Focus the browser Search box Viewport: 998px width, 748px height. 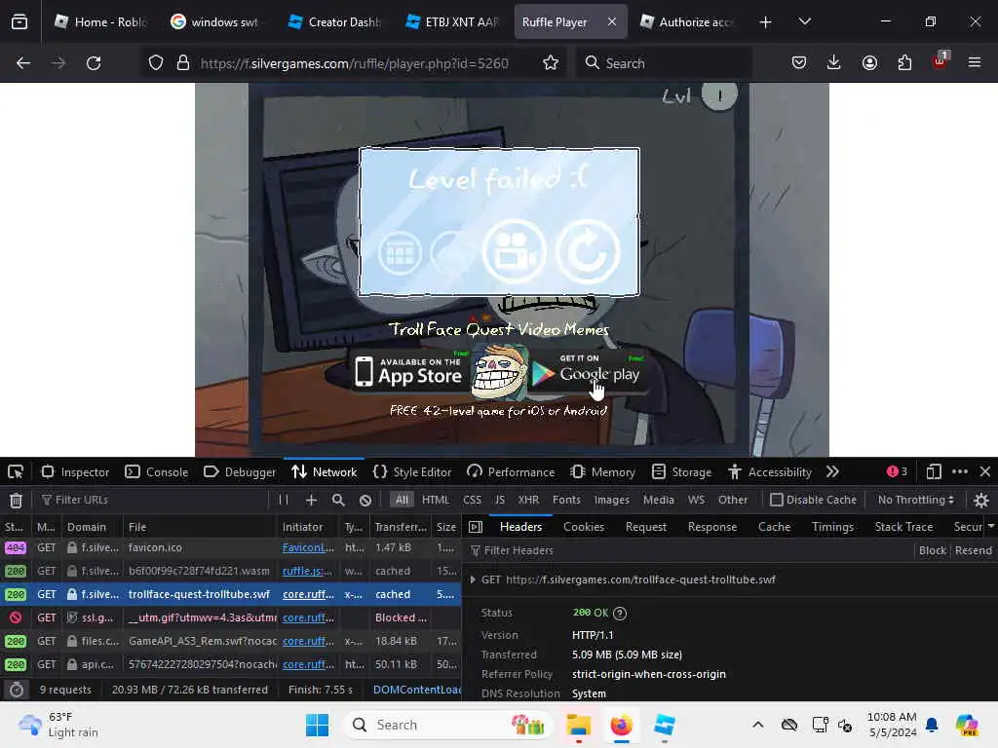point(664,63)
